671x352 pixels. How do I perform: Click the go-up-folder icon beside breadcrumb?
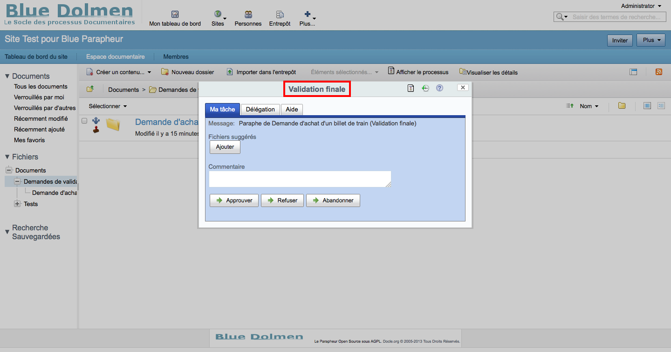coord(90,89)
